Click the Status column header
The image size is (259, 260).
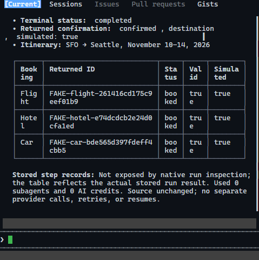pyautogui.click(x=171, y=73)
